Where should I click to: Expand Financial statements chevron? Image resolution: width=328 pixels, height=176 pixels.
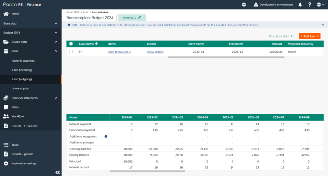[56, 98]
